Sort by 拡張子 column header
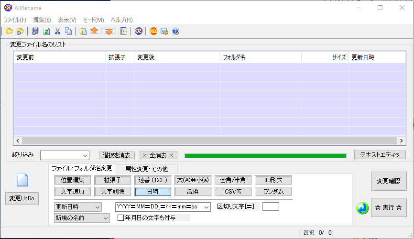The width and height of the screenshot is (414, 239). pos(120,57)
